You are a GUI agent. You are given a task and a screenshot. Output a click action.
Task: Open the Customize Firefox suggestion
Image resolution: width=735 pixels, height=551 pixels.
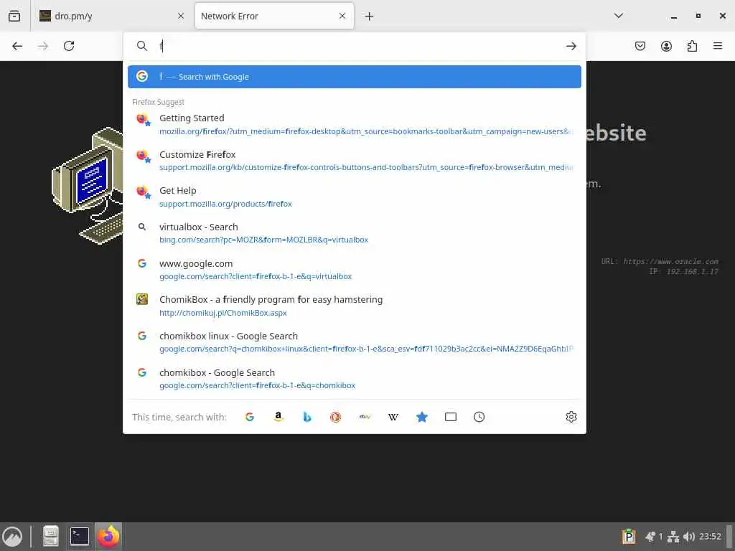(355, 161)
